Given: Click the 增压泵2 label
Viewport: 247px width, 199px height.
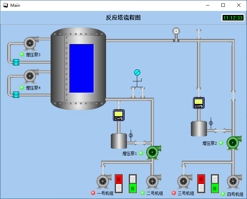Looking at the screenshot, I should point(210,143).
